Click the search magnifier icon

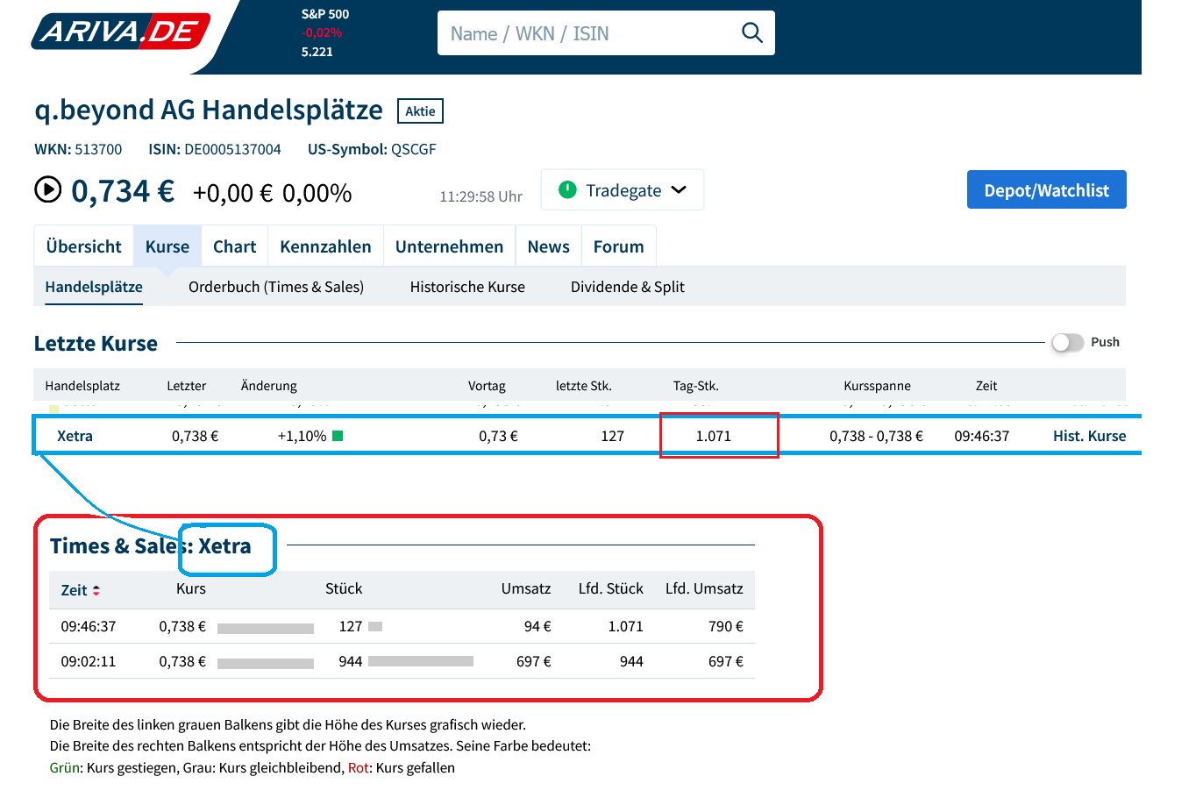tap(752, 33)
